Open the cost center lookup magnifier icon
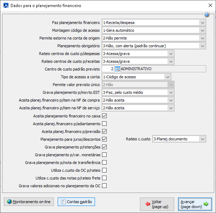This screenshot has height=213, width=216. [117, 69]
